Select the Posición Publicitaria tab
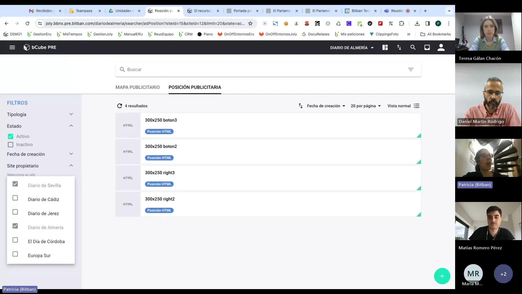Image resolution: width=522 pixels, height=294 pixels. pos(195,87)
